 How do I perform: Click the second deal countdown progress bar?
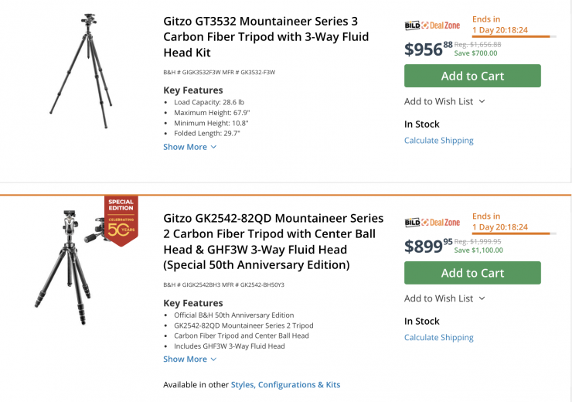(510, 233)
